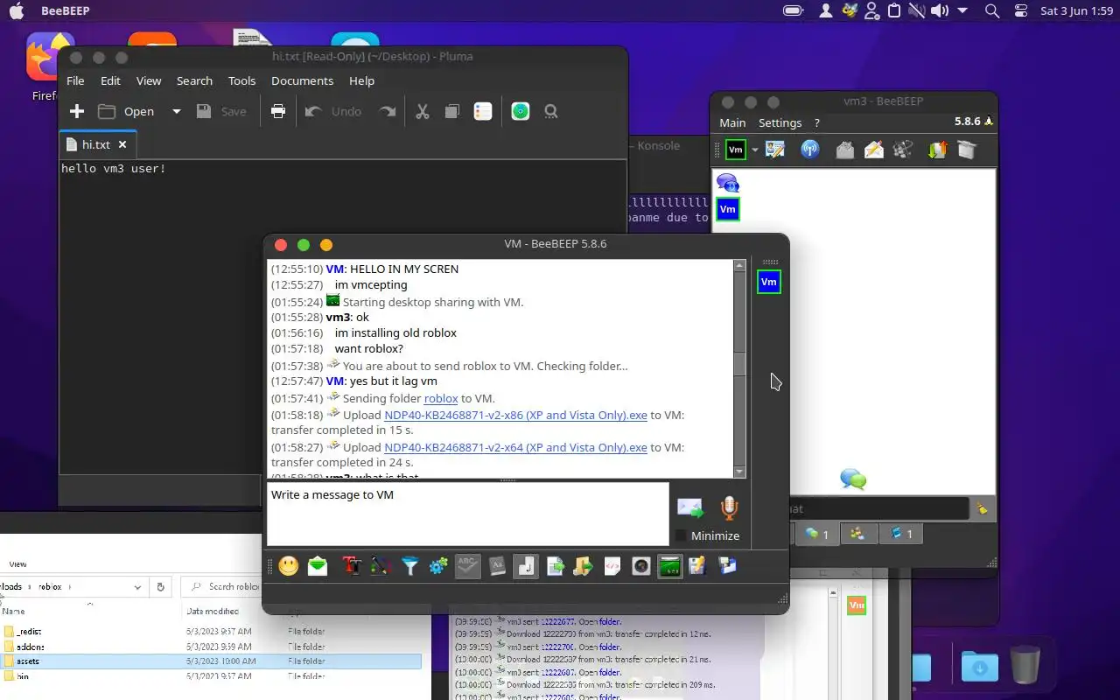Viewport: 1120px width, 700px height.
Task: Click Vm status avatar in BeeBEEP toolbar
Action: [736, 150]
